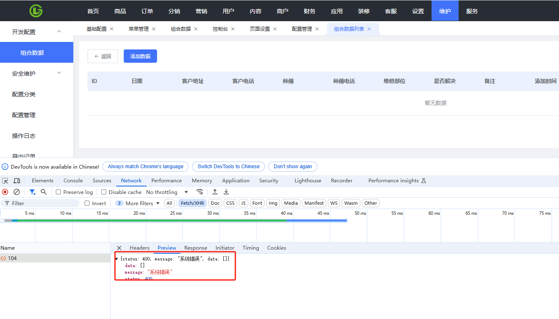This screenshot has height=319, width=559.
Task: Open the Lighthouse panel
Action: pyautogui.click(x=308, y=181)
